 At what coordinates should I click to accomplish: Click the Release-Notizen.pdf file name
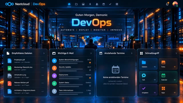(21, 82)
